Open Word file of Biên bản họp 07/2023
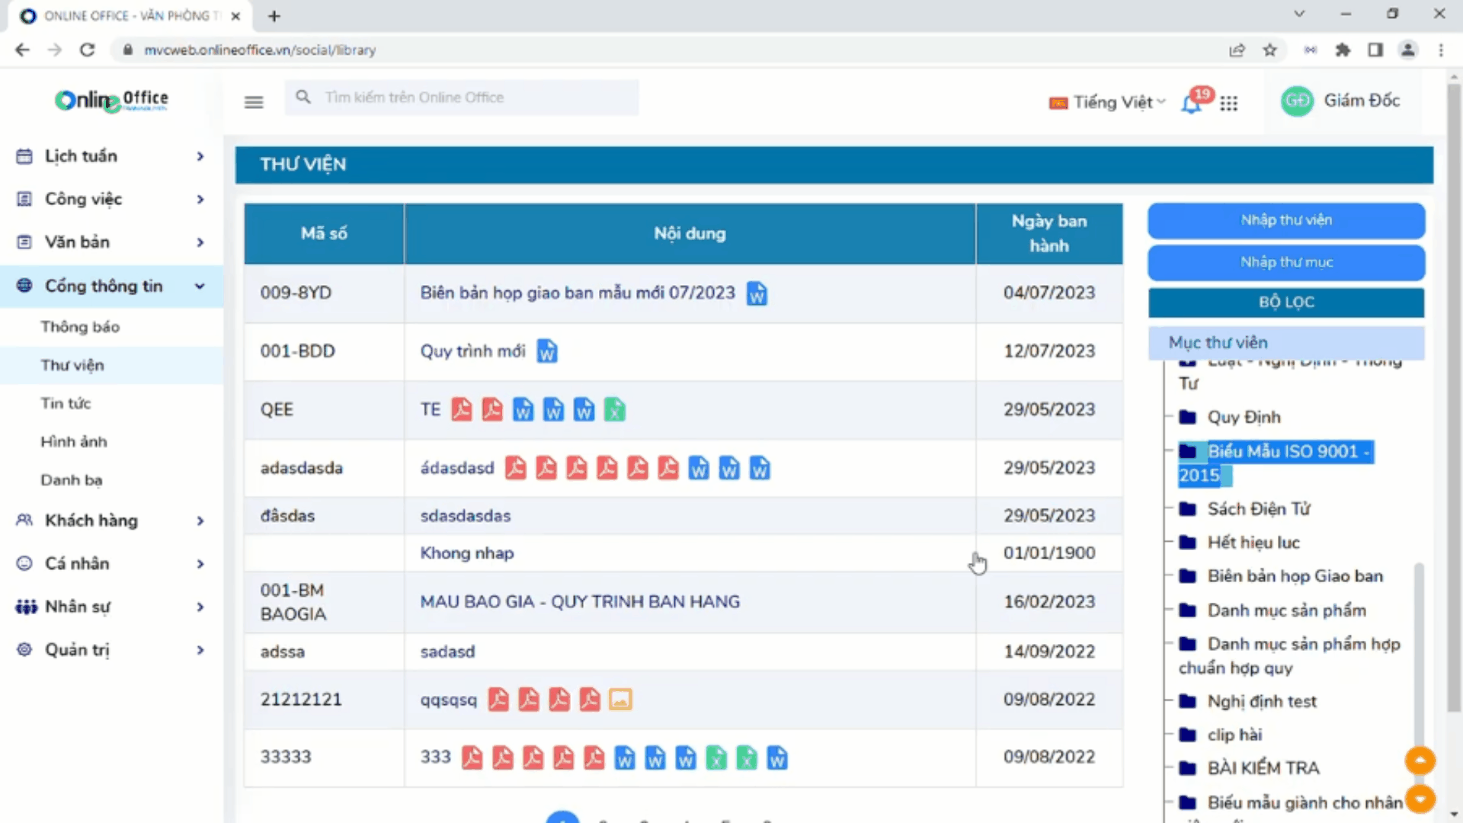Viewport: 1463px width, 823px height. coord(757,293)
